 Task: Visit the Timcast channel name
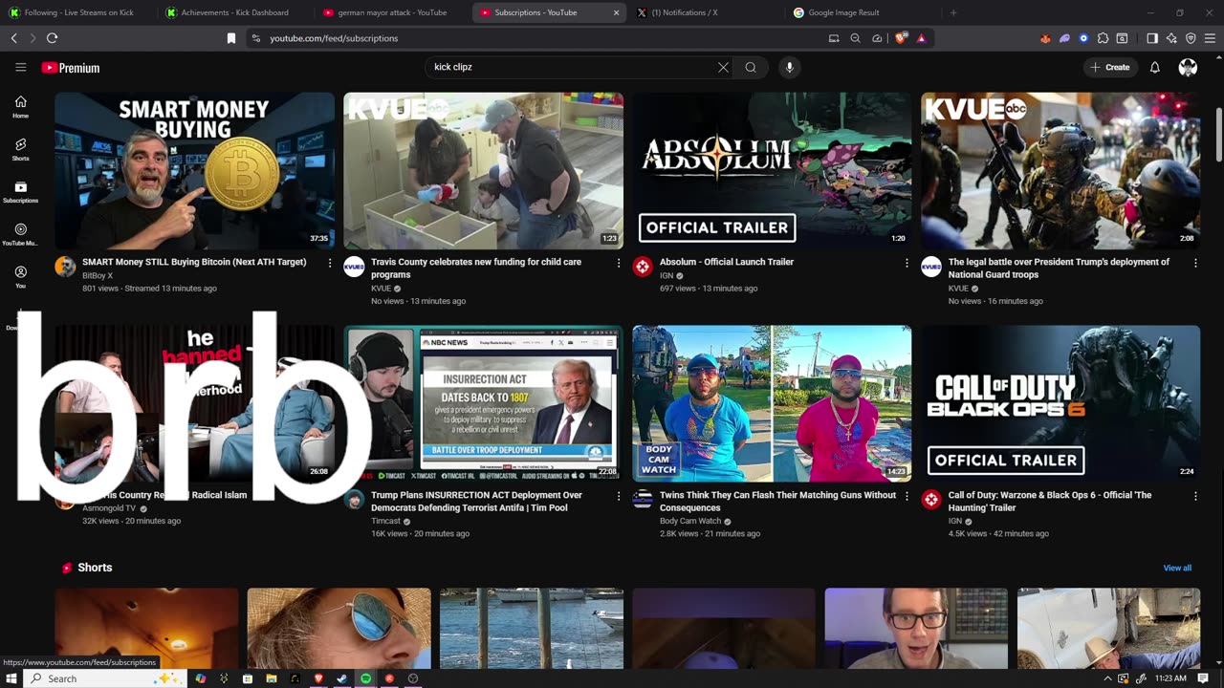(x=385, y=521)
